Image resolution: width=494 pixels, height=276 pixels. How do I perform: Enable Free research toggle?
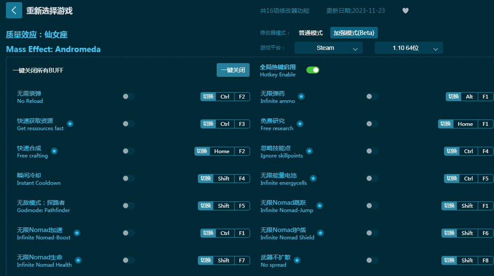372,124
